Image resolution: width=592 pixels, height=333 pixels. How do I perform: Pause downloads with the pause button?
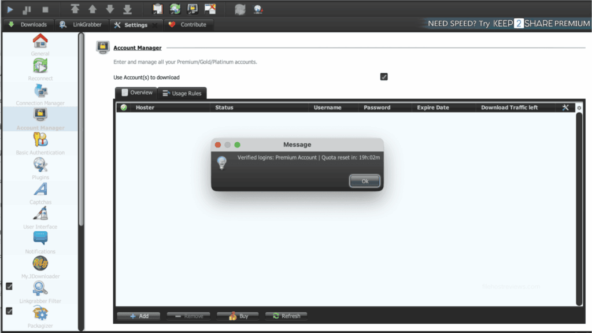[27, 9]
